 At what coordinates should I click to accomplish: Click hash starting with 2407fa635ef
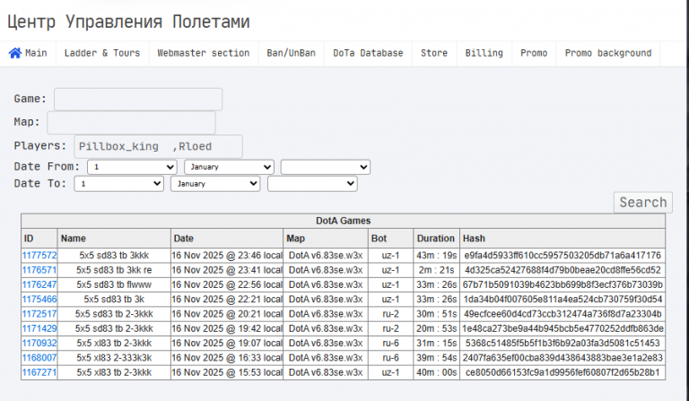coord(563,358)
